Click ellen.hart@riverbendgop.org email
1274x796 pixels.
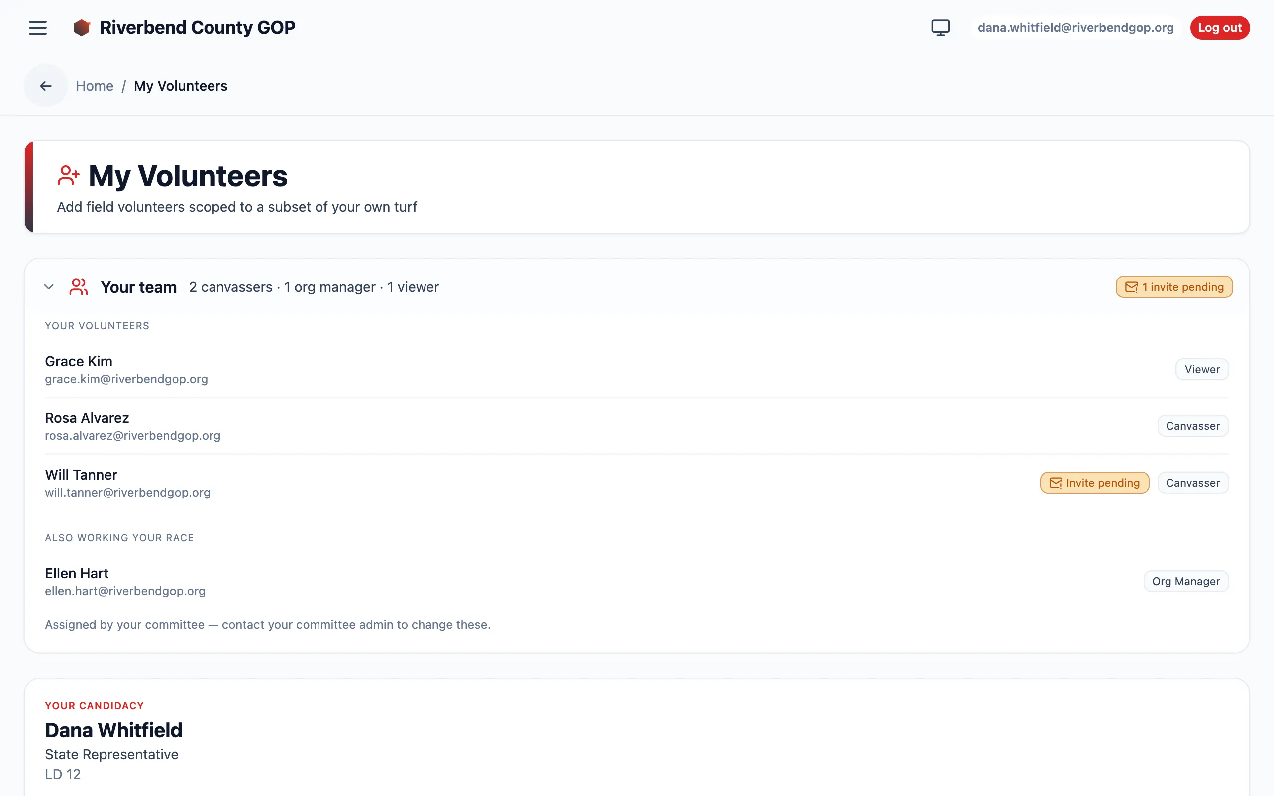(x=125, y=591)
